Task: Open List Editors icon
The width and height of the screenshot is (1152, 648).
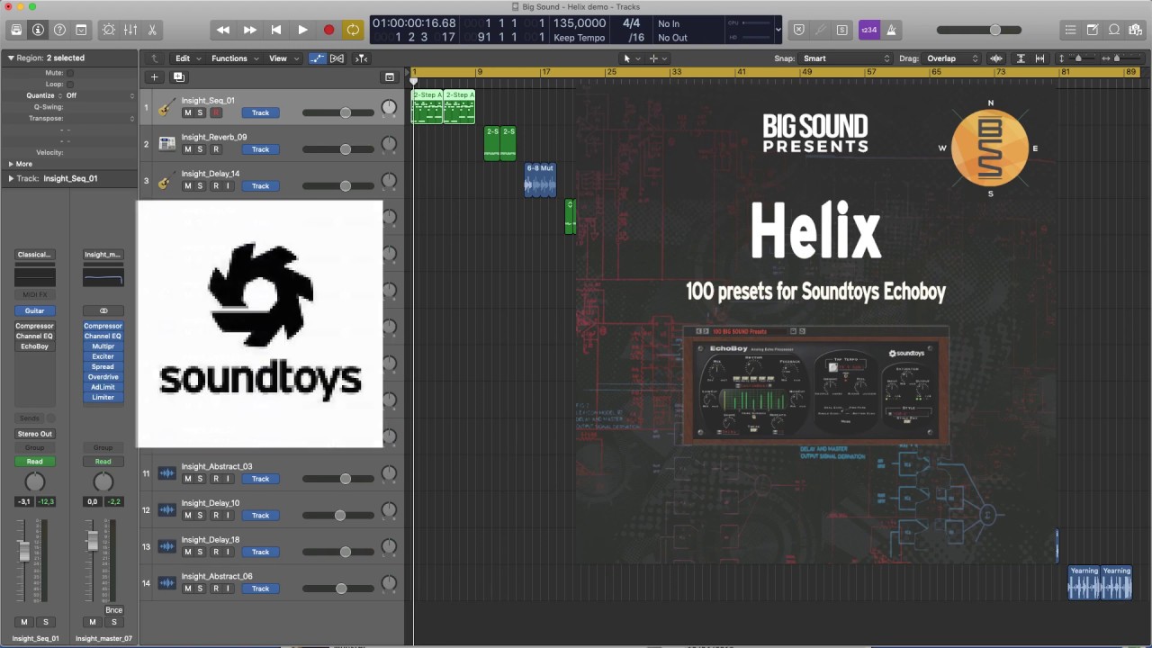Action: [1070, 30]
